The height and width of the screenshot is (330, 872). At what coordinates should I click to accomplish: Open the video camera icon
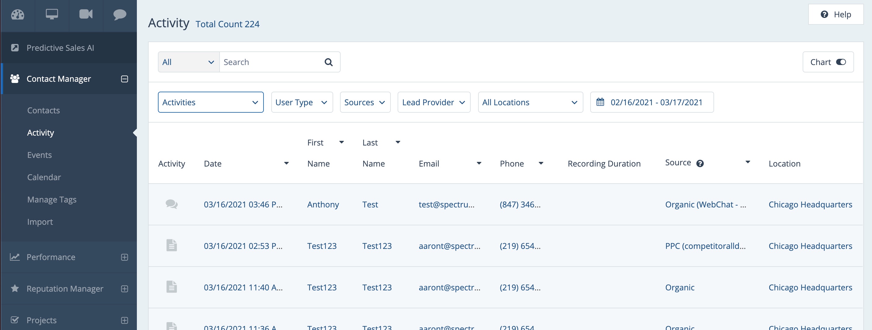tap(86, 15)
